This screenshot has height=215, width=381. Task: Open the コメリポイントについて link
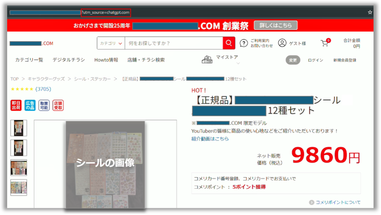pos(338,202)
